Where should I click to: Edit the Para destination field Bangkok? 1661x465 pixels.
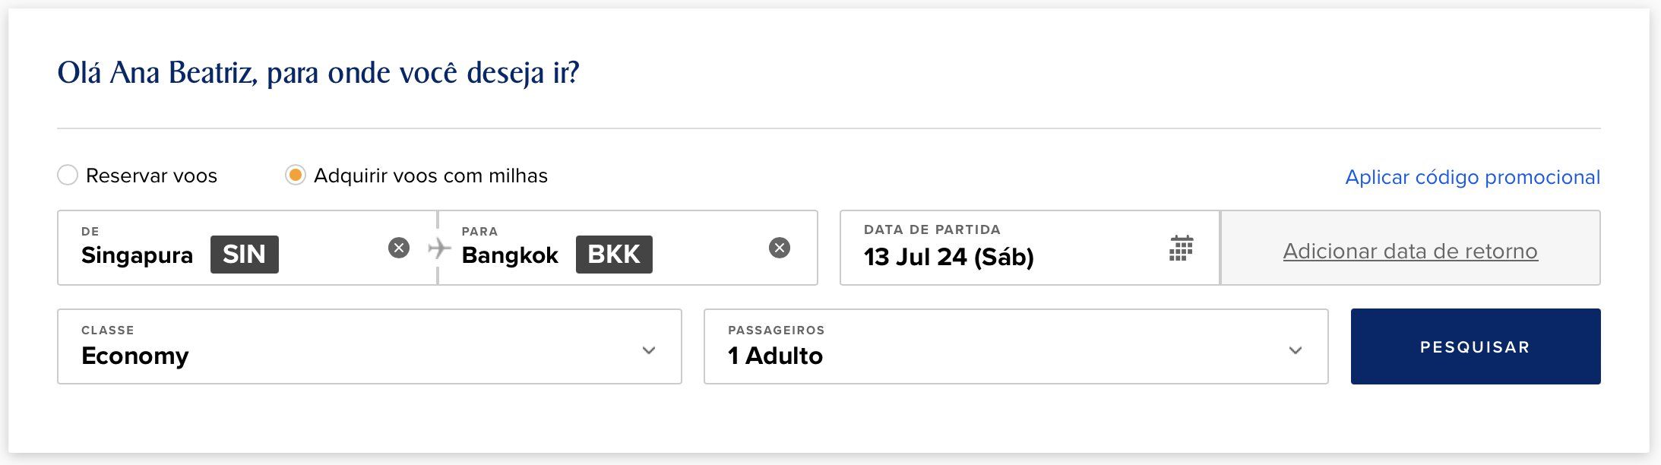click(x=628, y=248)
